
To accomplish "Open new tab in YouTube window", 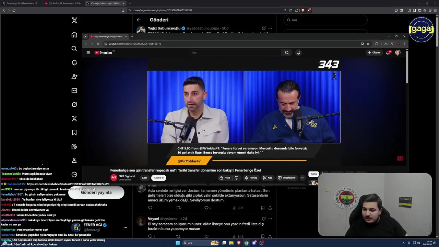I will 132,36.
